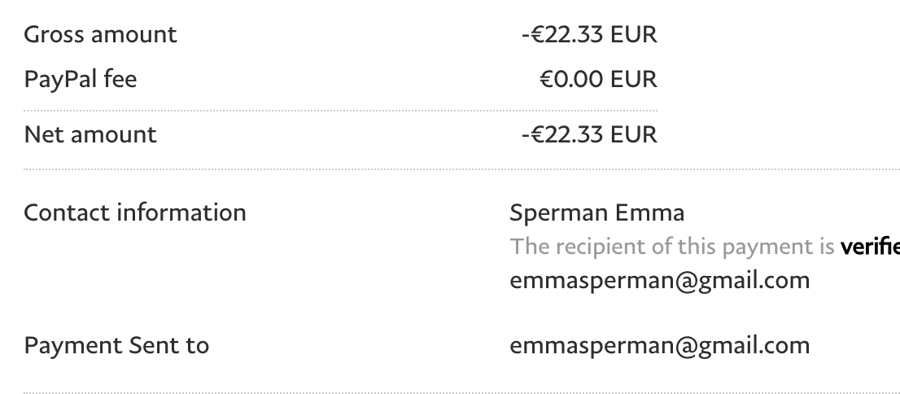Click the dotted divider directly beneath PayPal fee row

[x=340, y=110]
